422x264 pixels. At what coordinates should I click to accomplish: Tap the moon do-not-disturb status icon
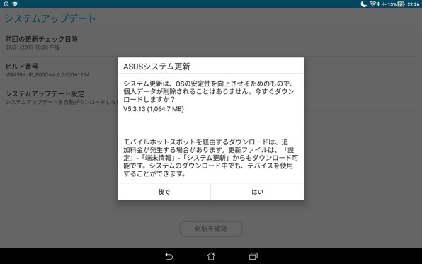(x=364, y=4)
